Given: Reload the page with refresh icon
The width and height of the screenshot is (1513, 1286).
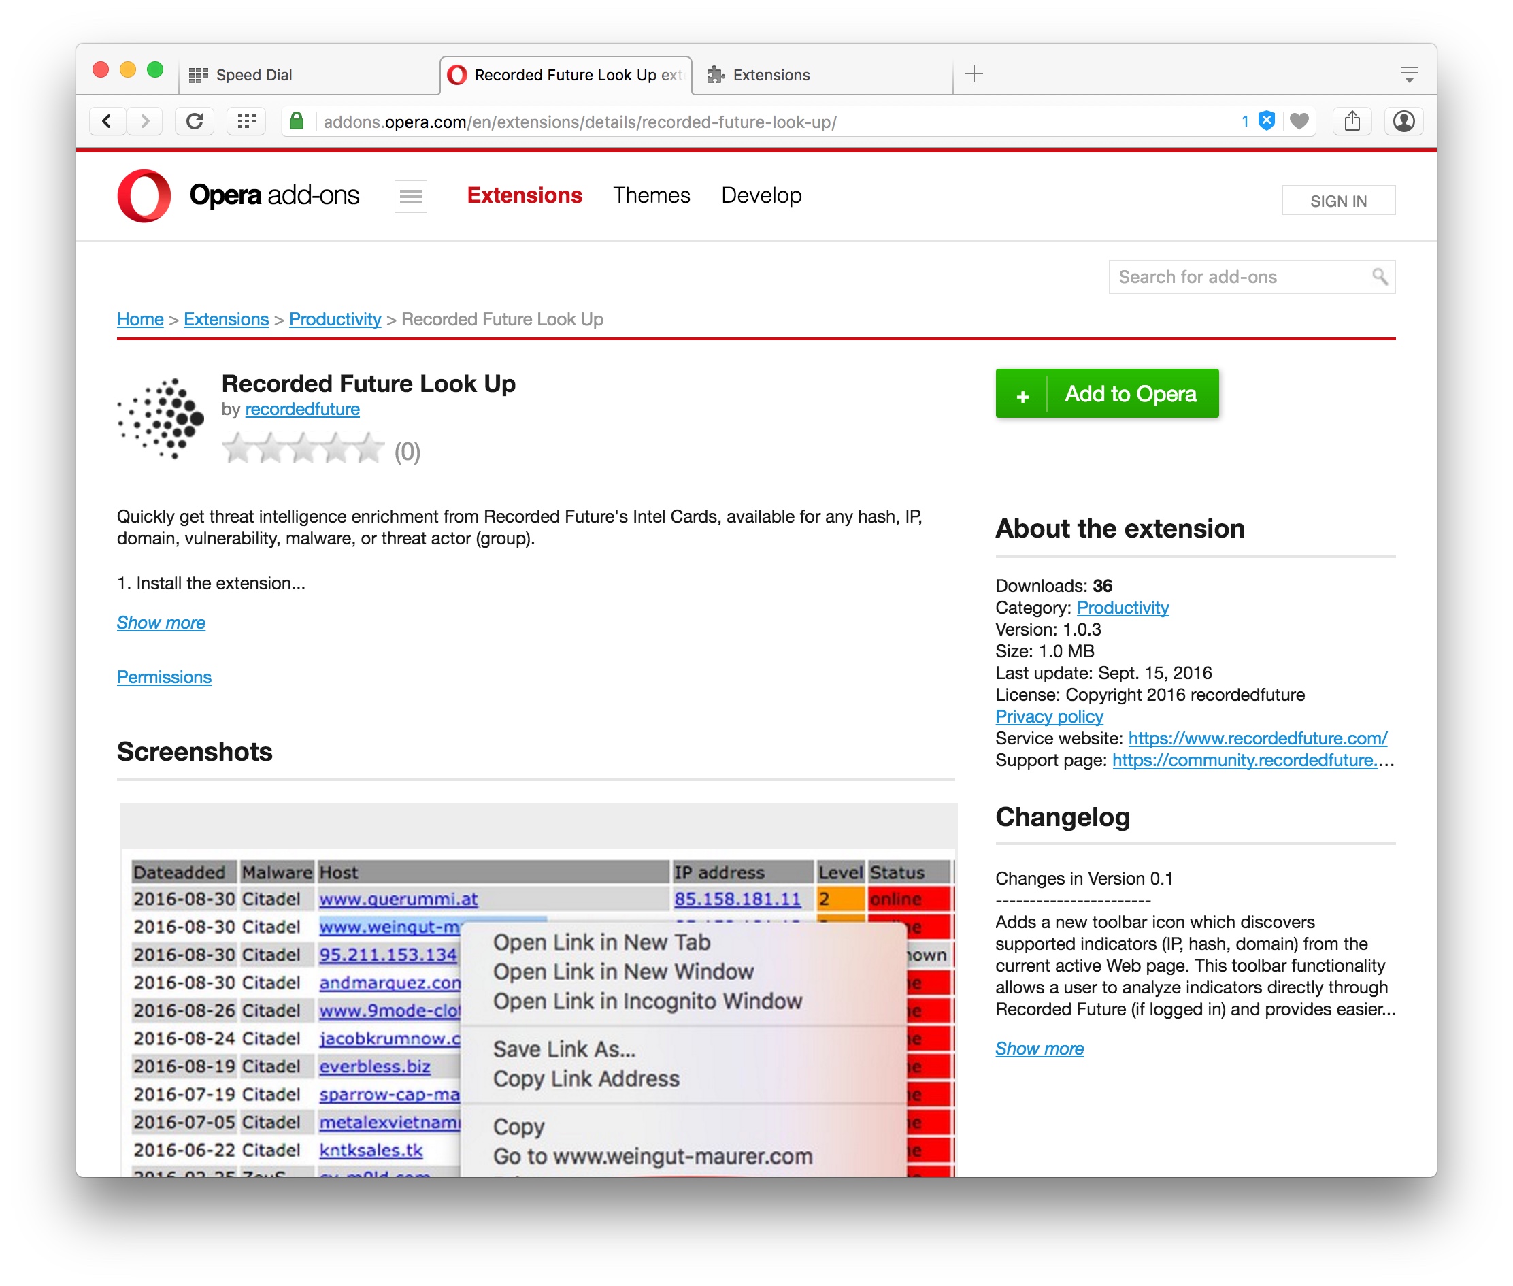Looking at the screenshot, I should [x=194, y=121].
